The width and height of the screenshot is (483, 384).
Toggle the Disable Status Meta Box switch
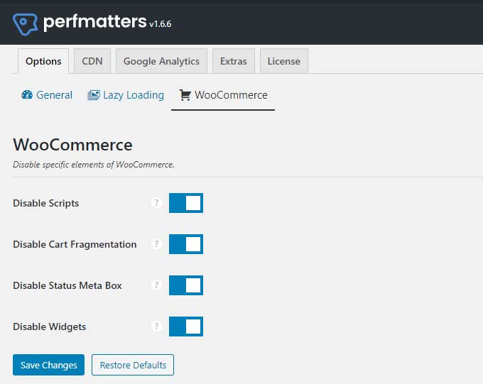pyautogui.click(x=186, y=285)
